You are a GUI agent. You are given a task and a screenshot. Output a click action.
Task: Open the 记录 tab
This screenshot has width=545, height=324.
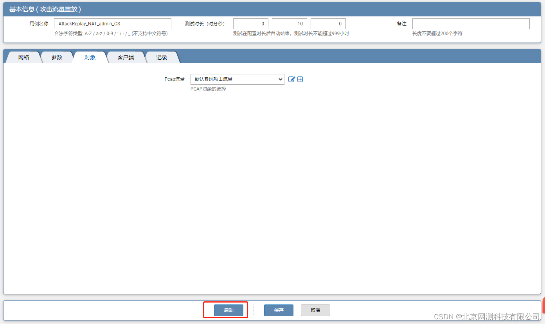(x=162, y=57)
